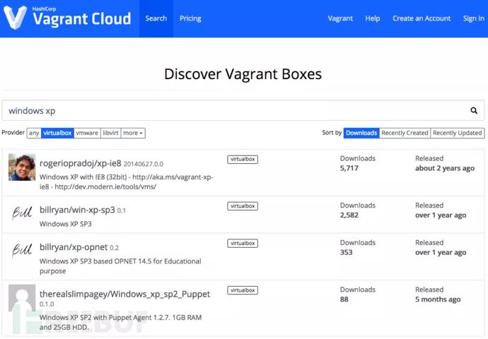Select 'libvirt' provider filter

coord(110,133)
